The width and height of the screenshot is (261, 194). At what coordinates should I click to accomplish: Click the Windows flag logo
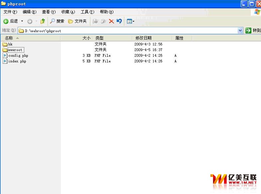pyautogui.click(x=257, y=12)
